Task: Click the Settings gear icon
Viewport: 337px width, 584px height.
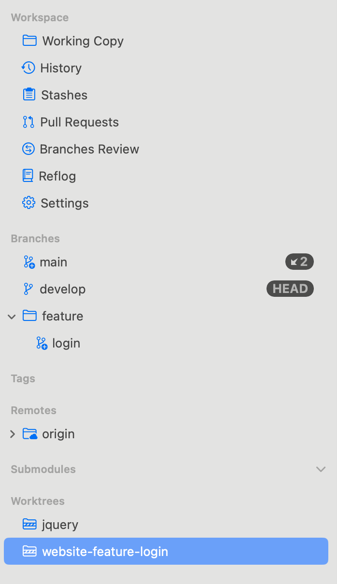Action: coord(29,203)
